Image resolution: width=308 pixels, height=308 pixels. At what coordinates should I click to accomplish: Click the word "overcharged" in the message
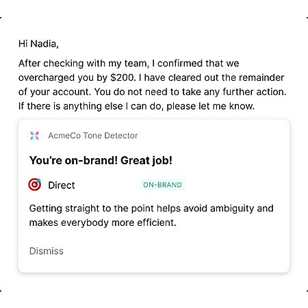click(x=47, y=78)
